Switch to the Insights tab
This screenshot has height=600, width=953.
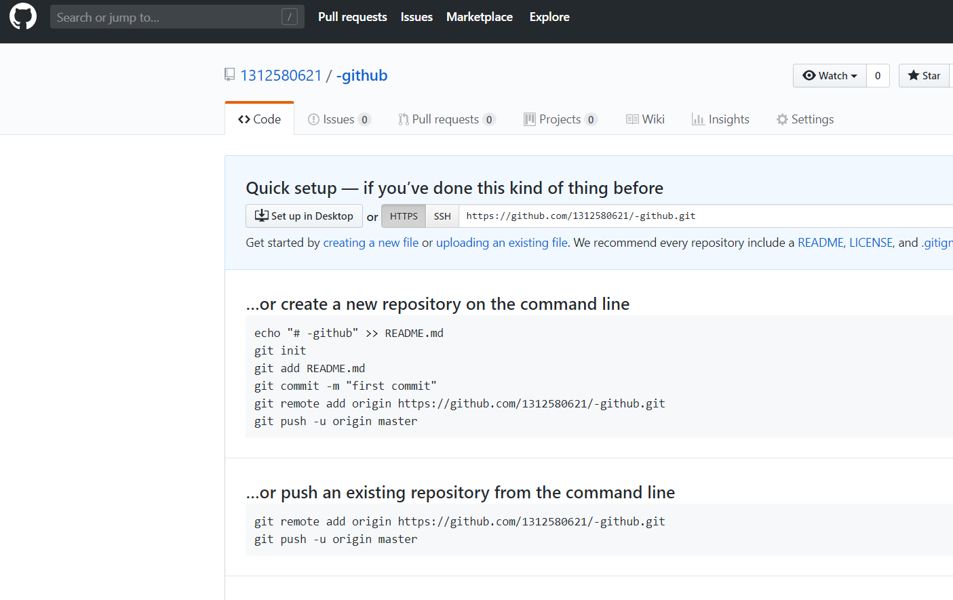(x=720, y=119)
